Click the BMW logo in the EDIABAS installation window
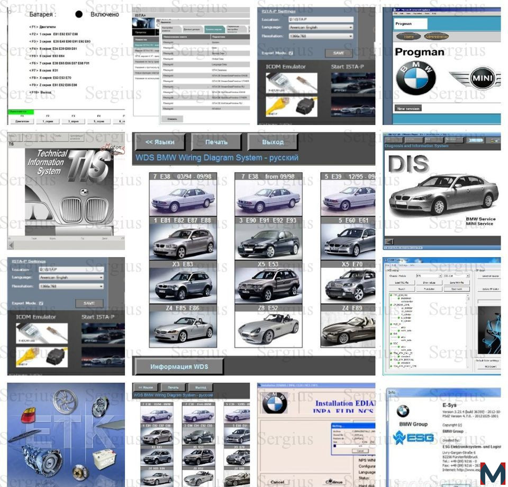 tap(275, 403)
